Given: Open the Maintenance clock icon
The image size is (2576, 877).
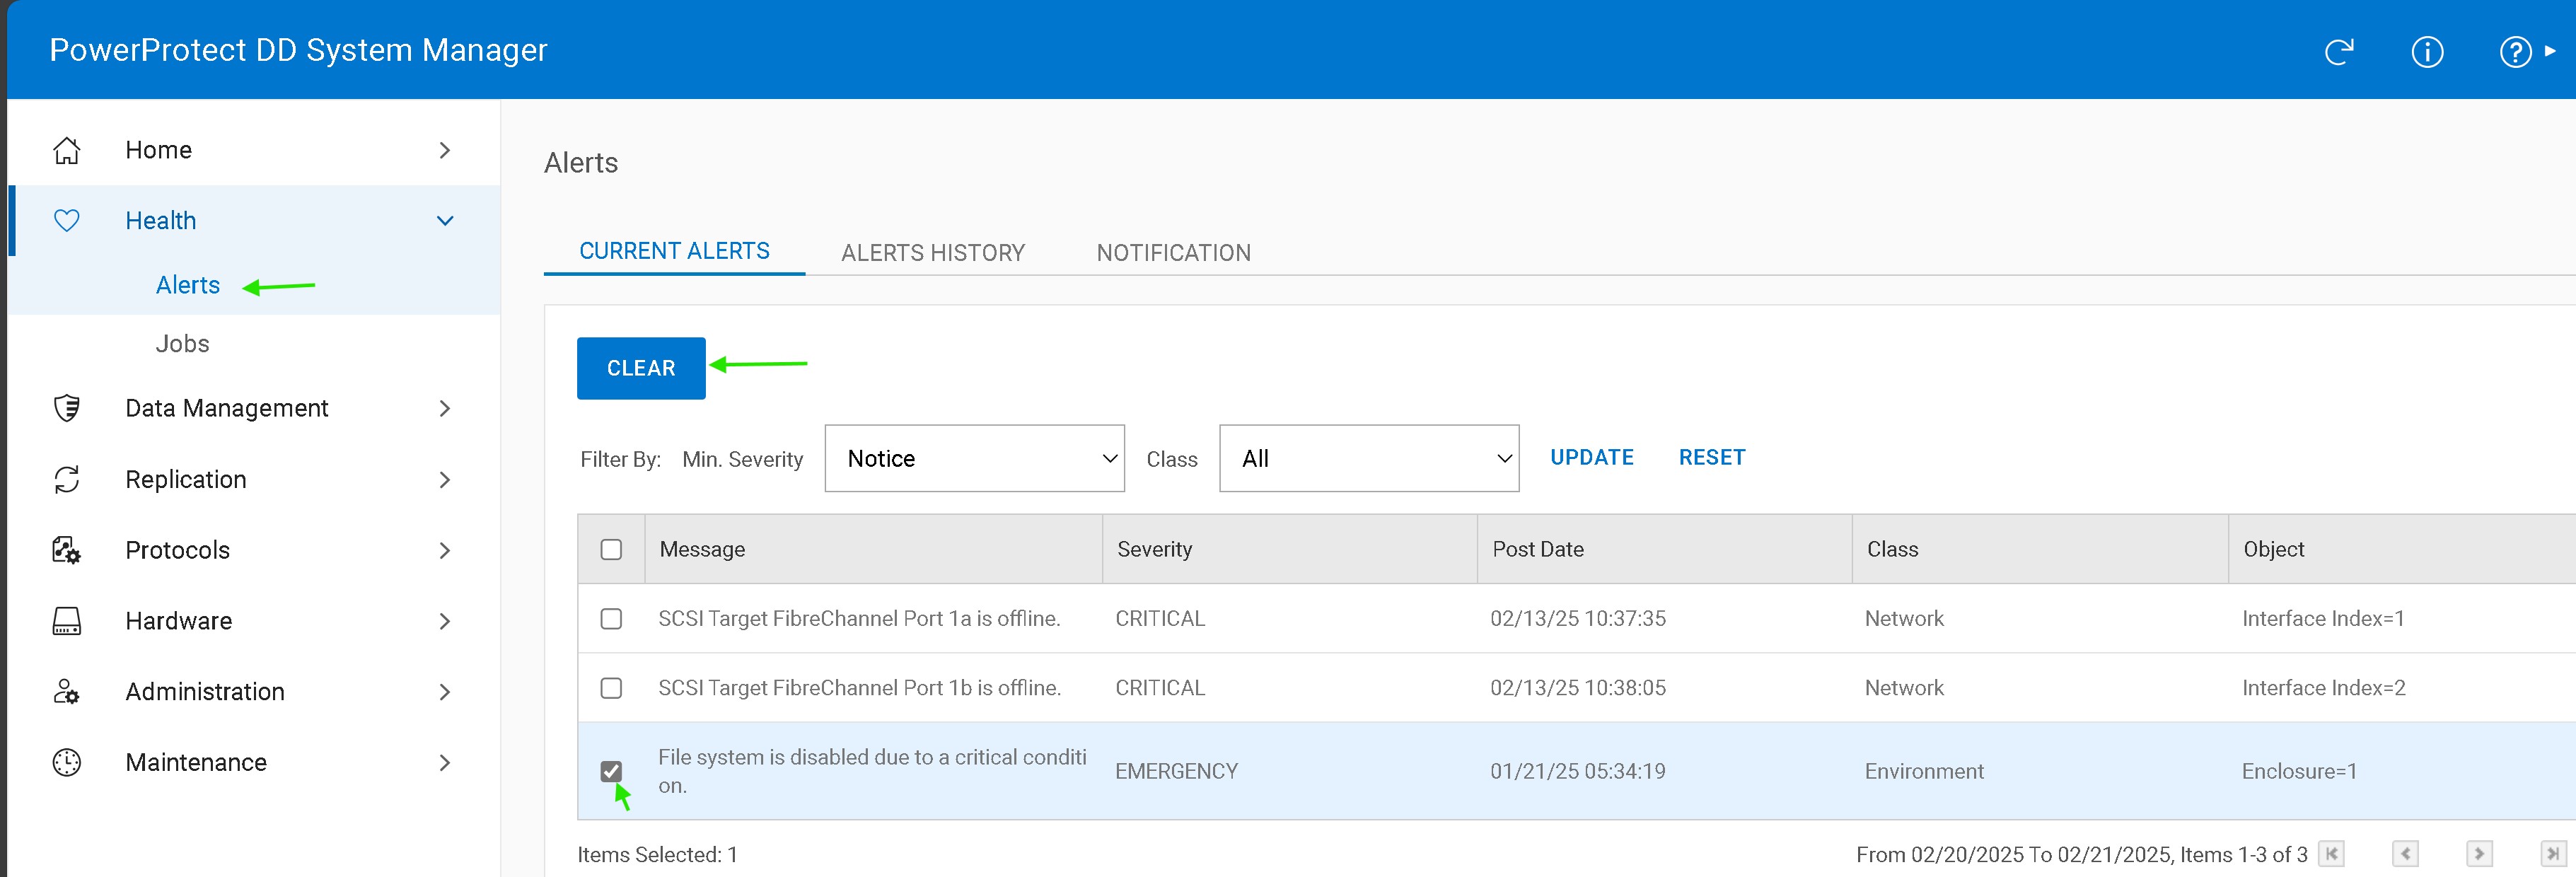Looking at the screenshot, I should 66,762.
